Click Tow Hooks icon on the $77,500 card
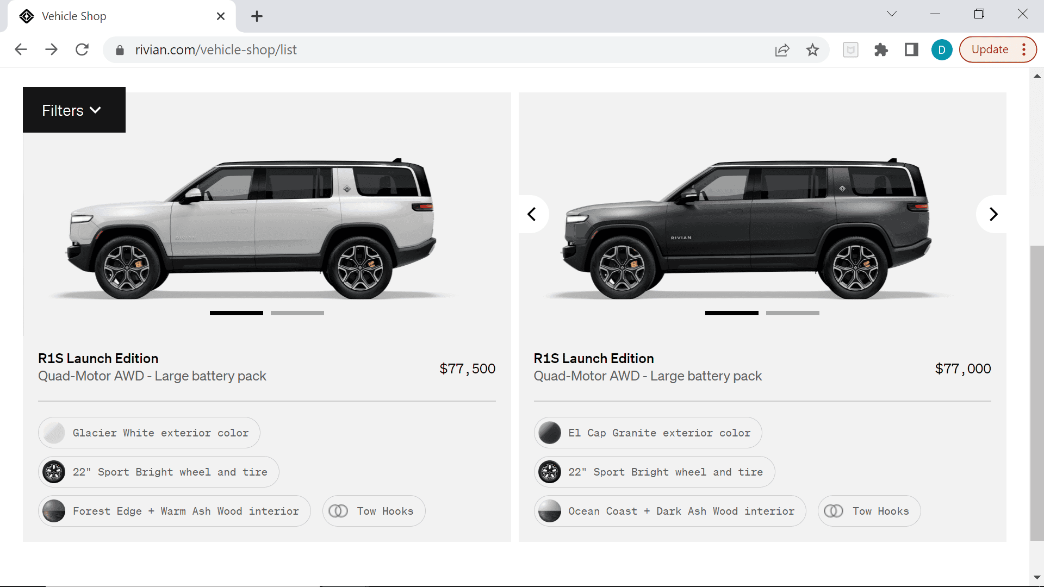1044x587 pixels. coord(338,511)
